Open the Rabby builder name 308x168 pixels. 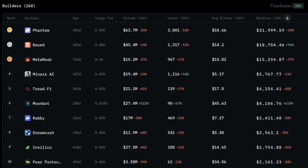point(38,118)
